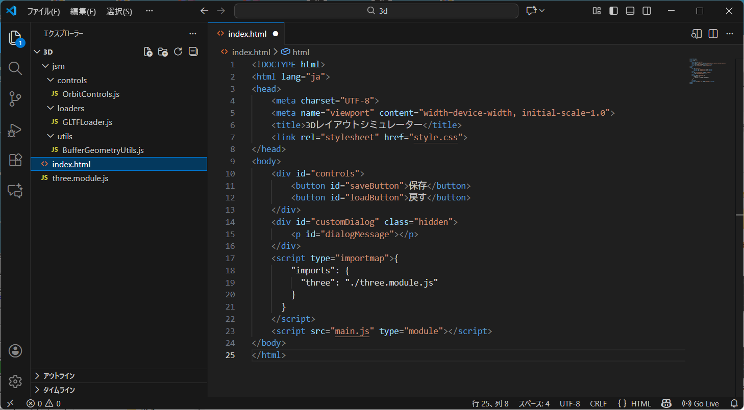
Task: Refresh the explorer file tree
Action: tap(178, 52)
